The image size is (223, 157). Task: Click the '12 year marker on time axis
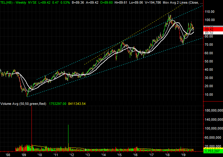(x=72, y=155)
